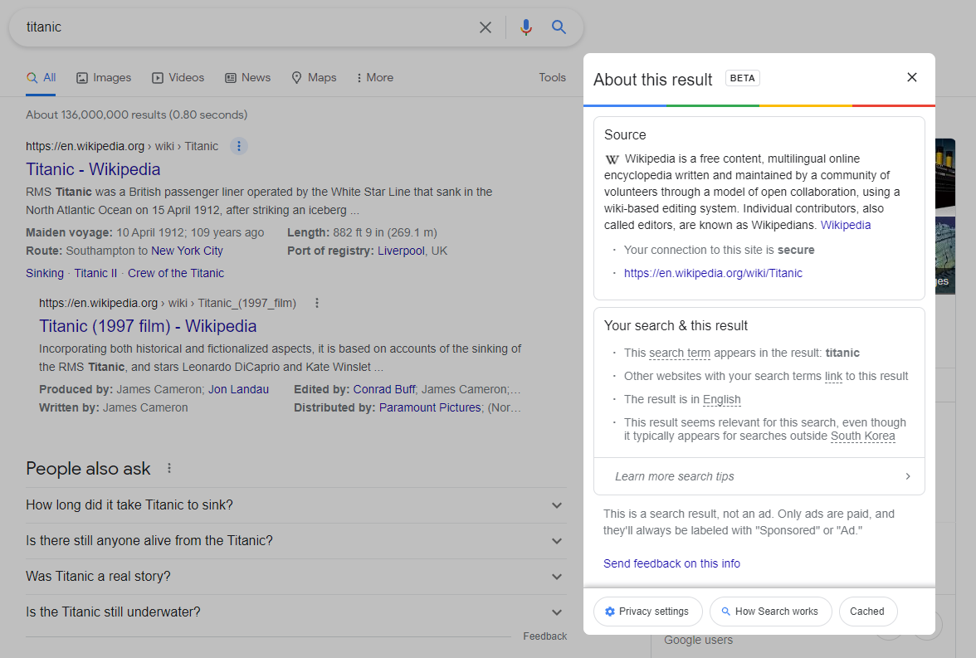Open the Crew of the Titanic sitelink
Screen dimensions: 976x658
point(176,273)
